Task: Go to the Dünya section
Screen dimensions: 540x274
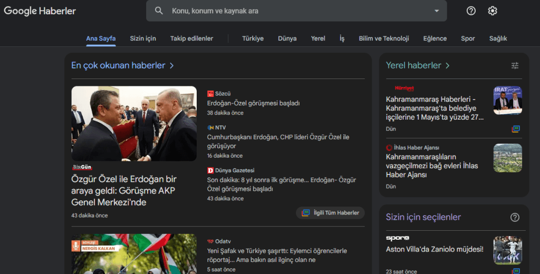Action: click(287, 38)
